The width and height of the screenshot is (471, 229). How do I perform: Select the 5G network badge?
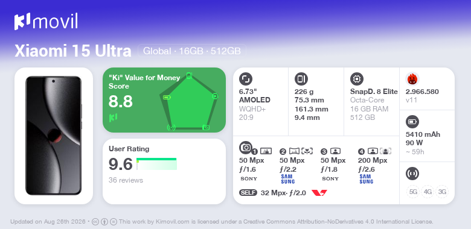tap(413, 192)
